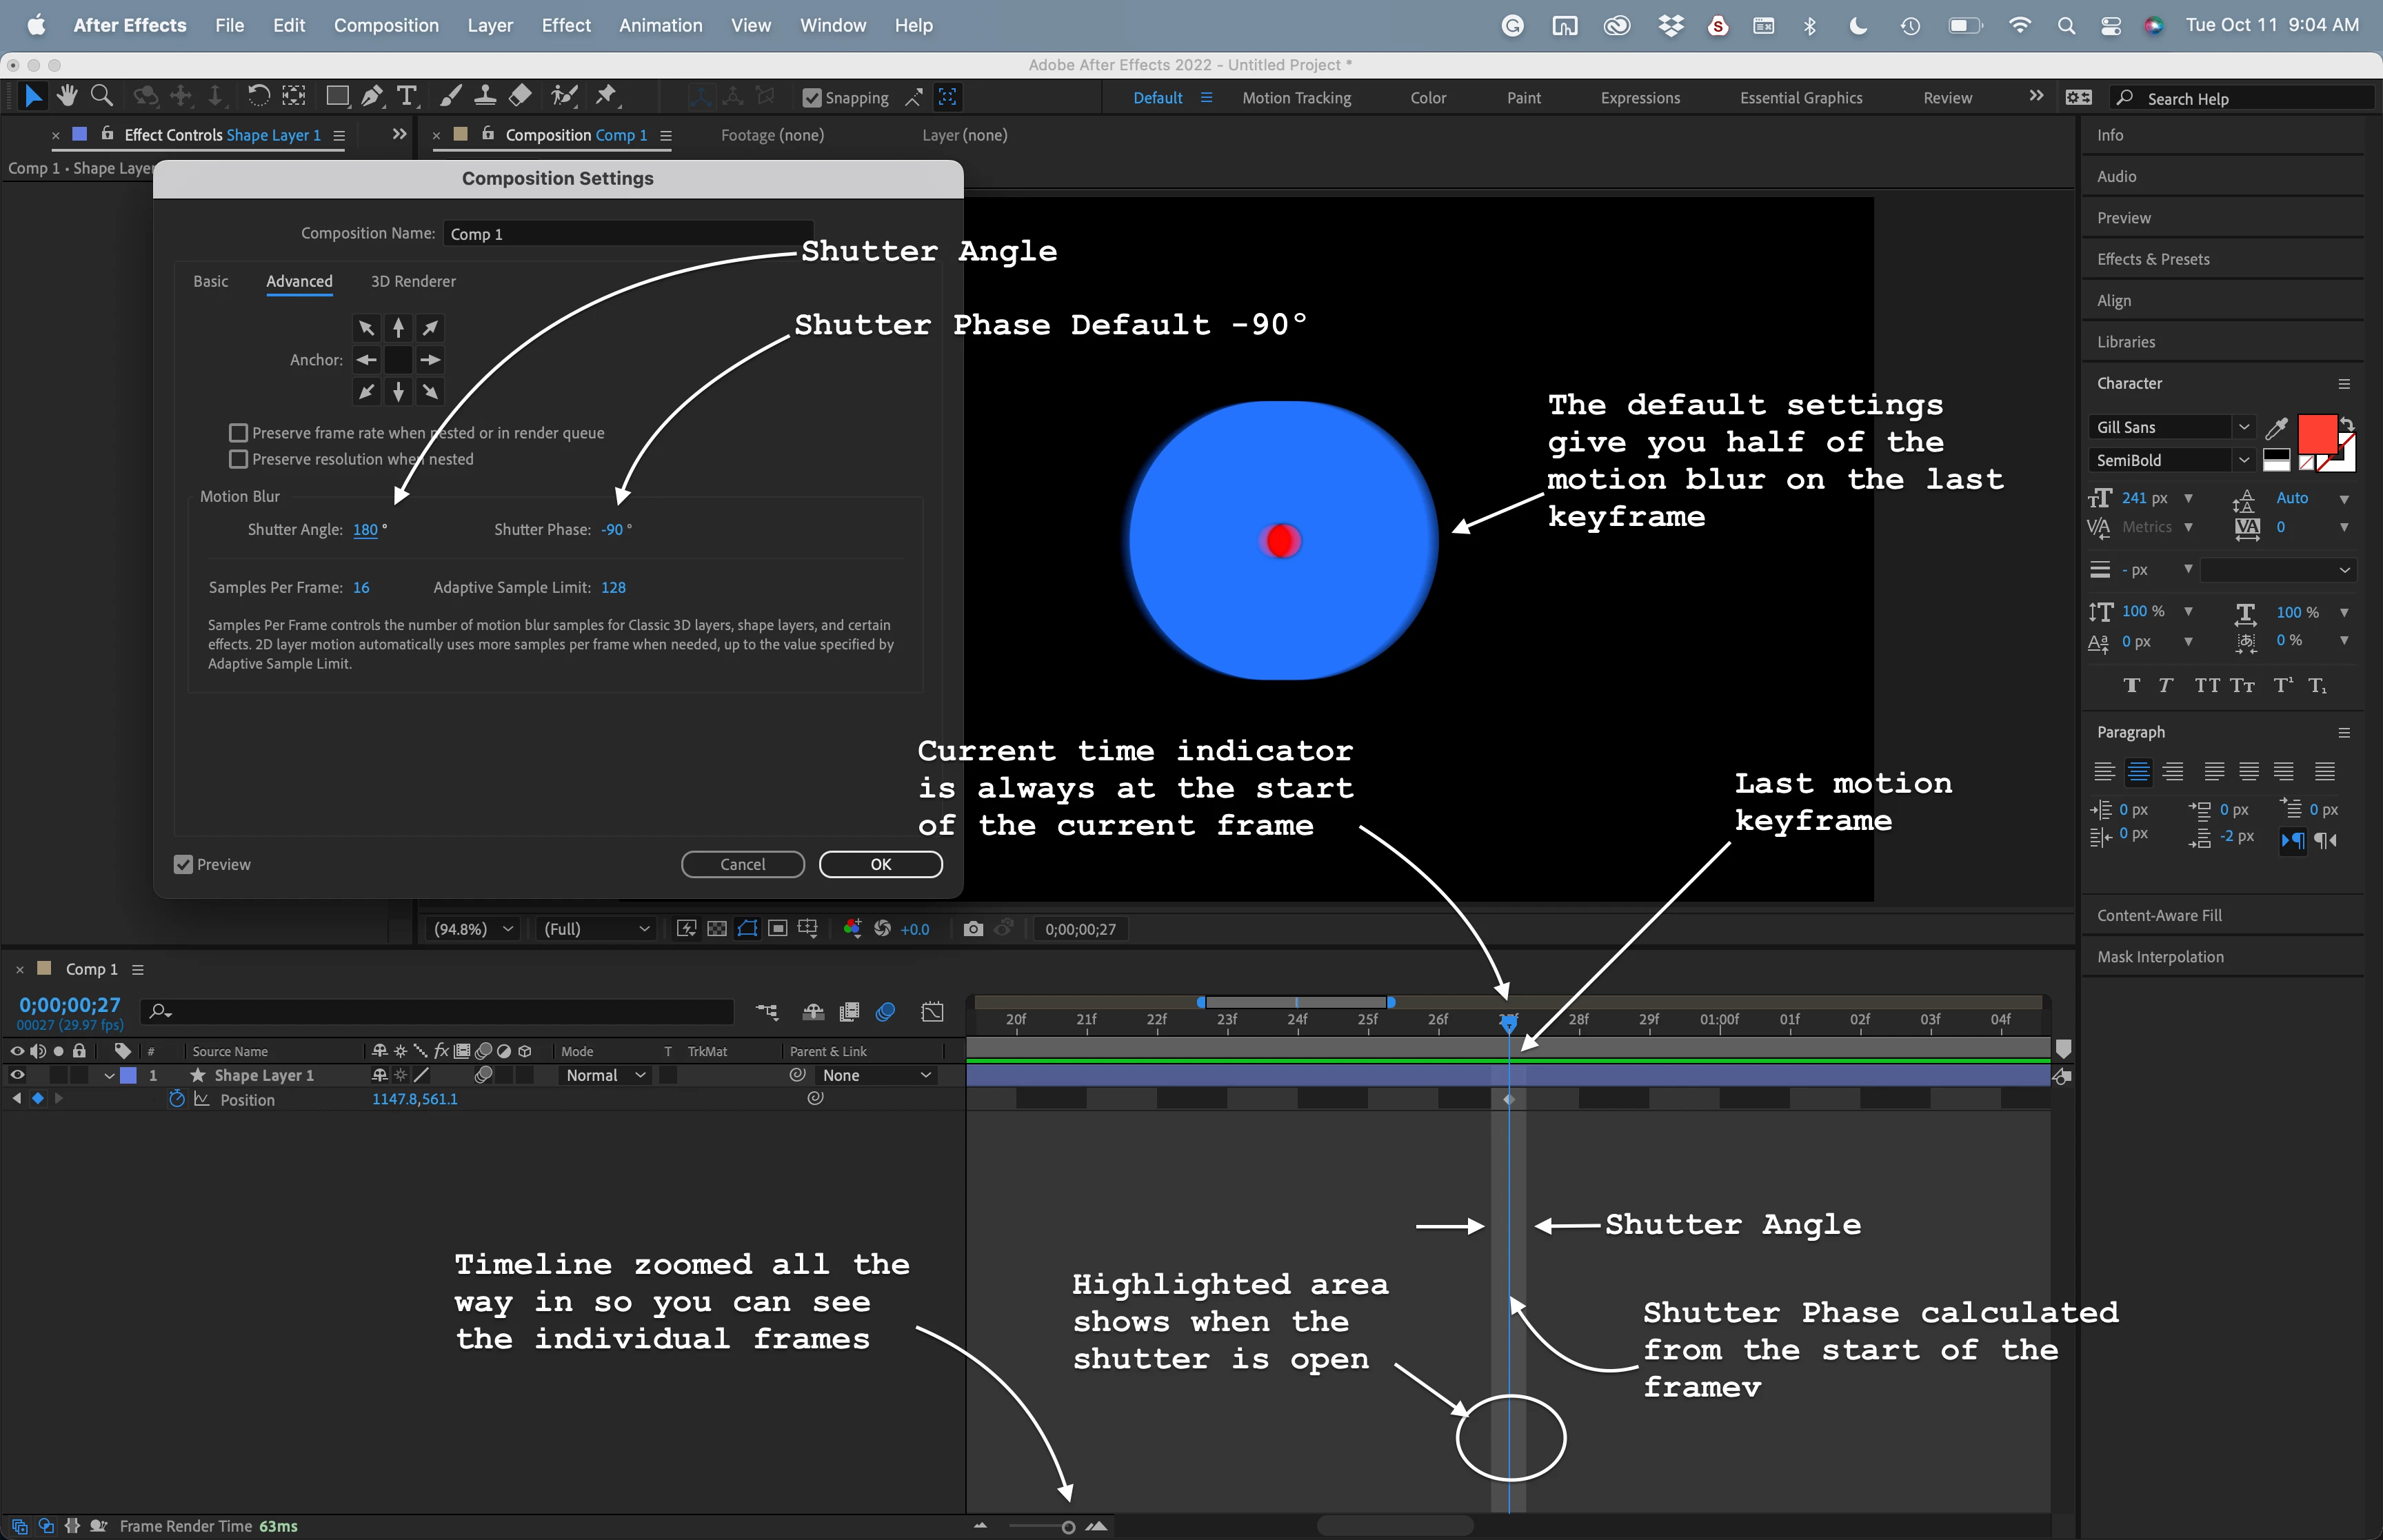The image size is (2383, 1540).
Task: Select the Pen tool
Action: tap(371, 96)
